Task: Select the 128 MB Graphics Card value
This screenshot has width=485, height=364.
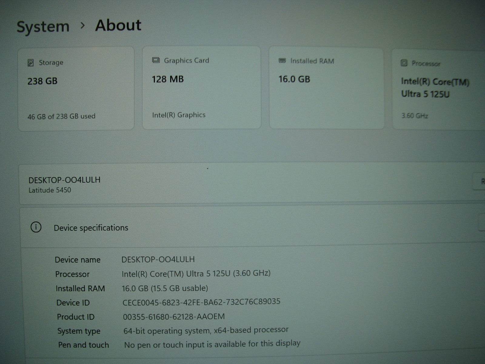Action: point(168,79)
